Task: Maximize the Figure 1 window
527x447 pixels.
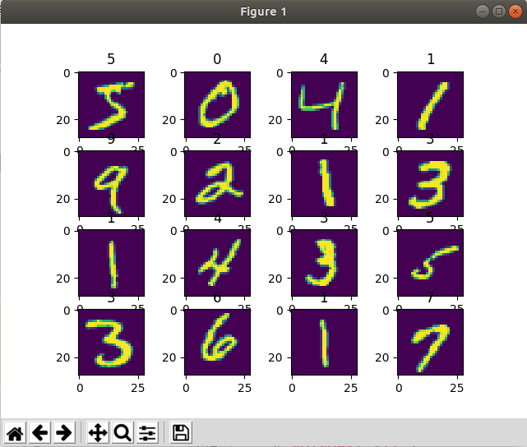Action: click(x=499, y=12)
